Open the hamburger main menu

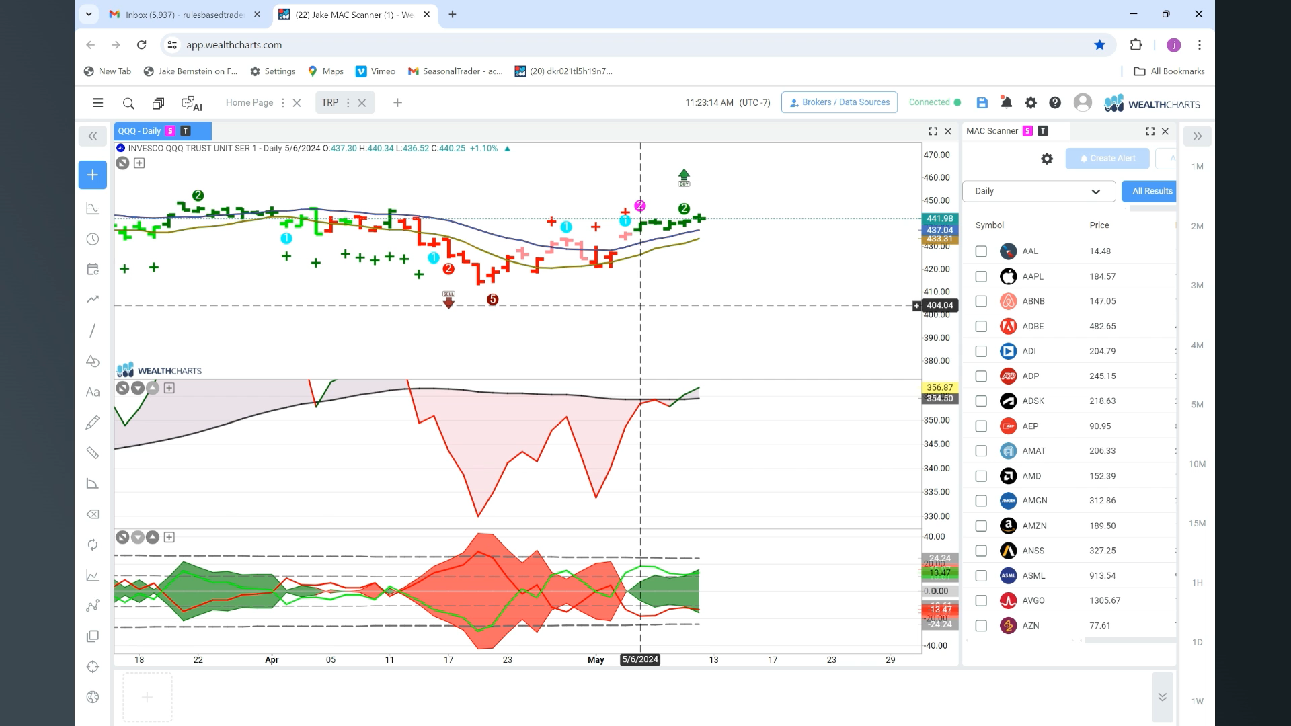97,103
